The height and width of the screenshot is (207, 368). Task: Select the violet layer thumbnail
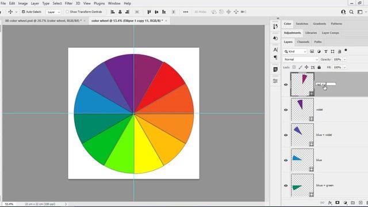(x=302, y=110)
